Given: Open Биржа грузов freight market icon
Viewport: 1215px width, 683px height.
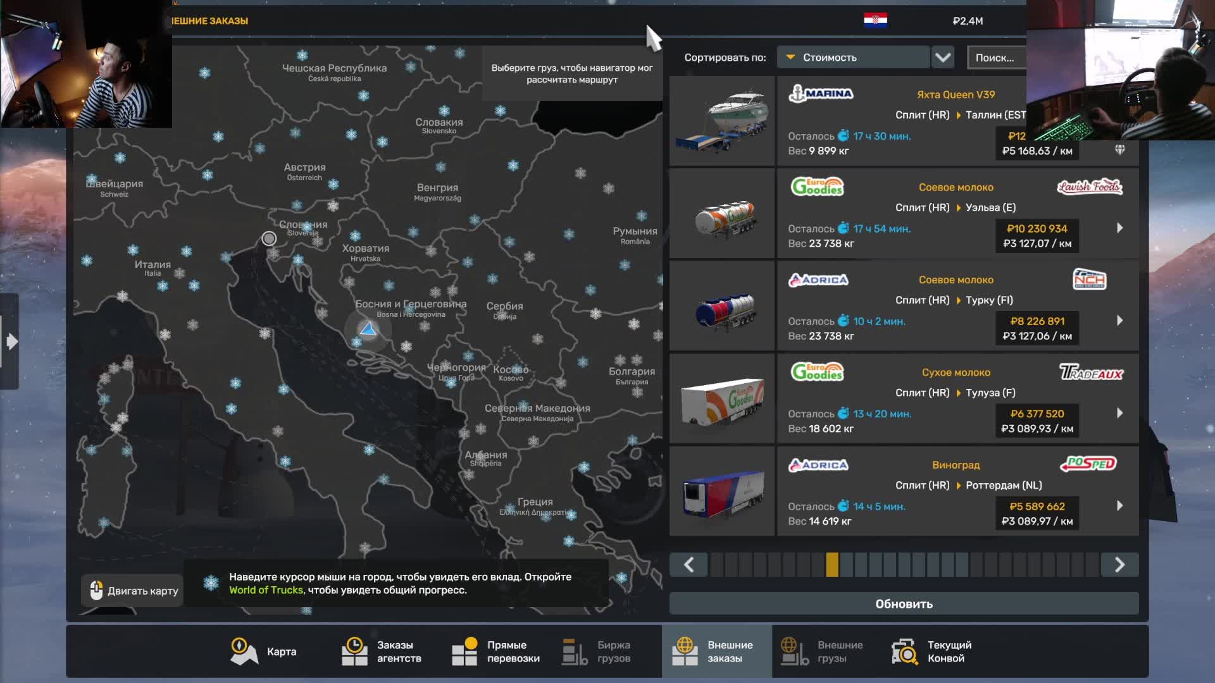Looking at the screenshot, I should point(575,651).
